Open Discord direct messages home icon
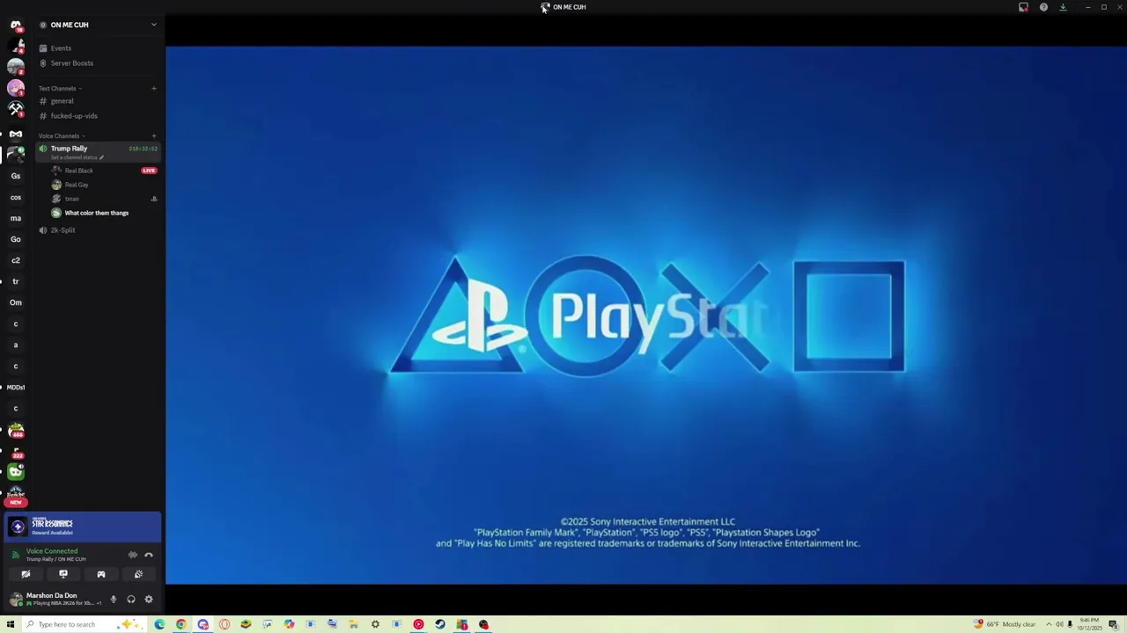 pos(16,25)
